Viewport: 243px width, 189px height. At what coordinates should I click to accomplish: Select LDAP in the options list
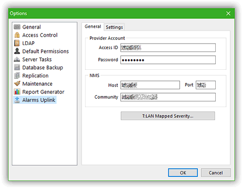[x=28, y=43]
